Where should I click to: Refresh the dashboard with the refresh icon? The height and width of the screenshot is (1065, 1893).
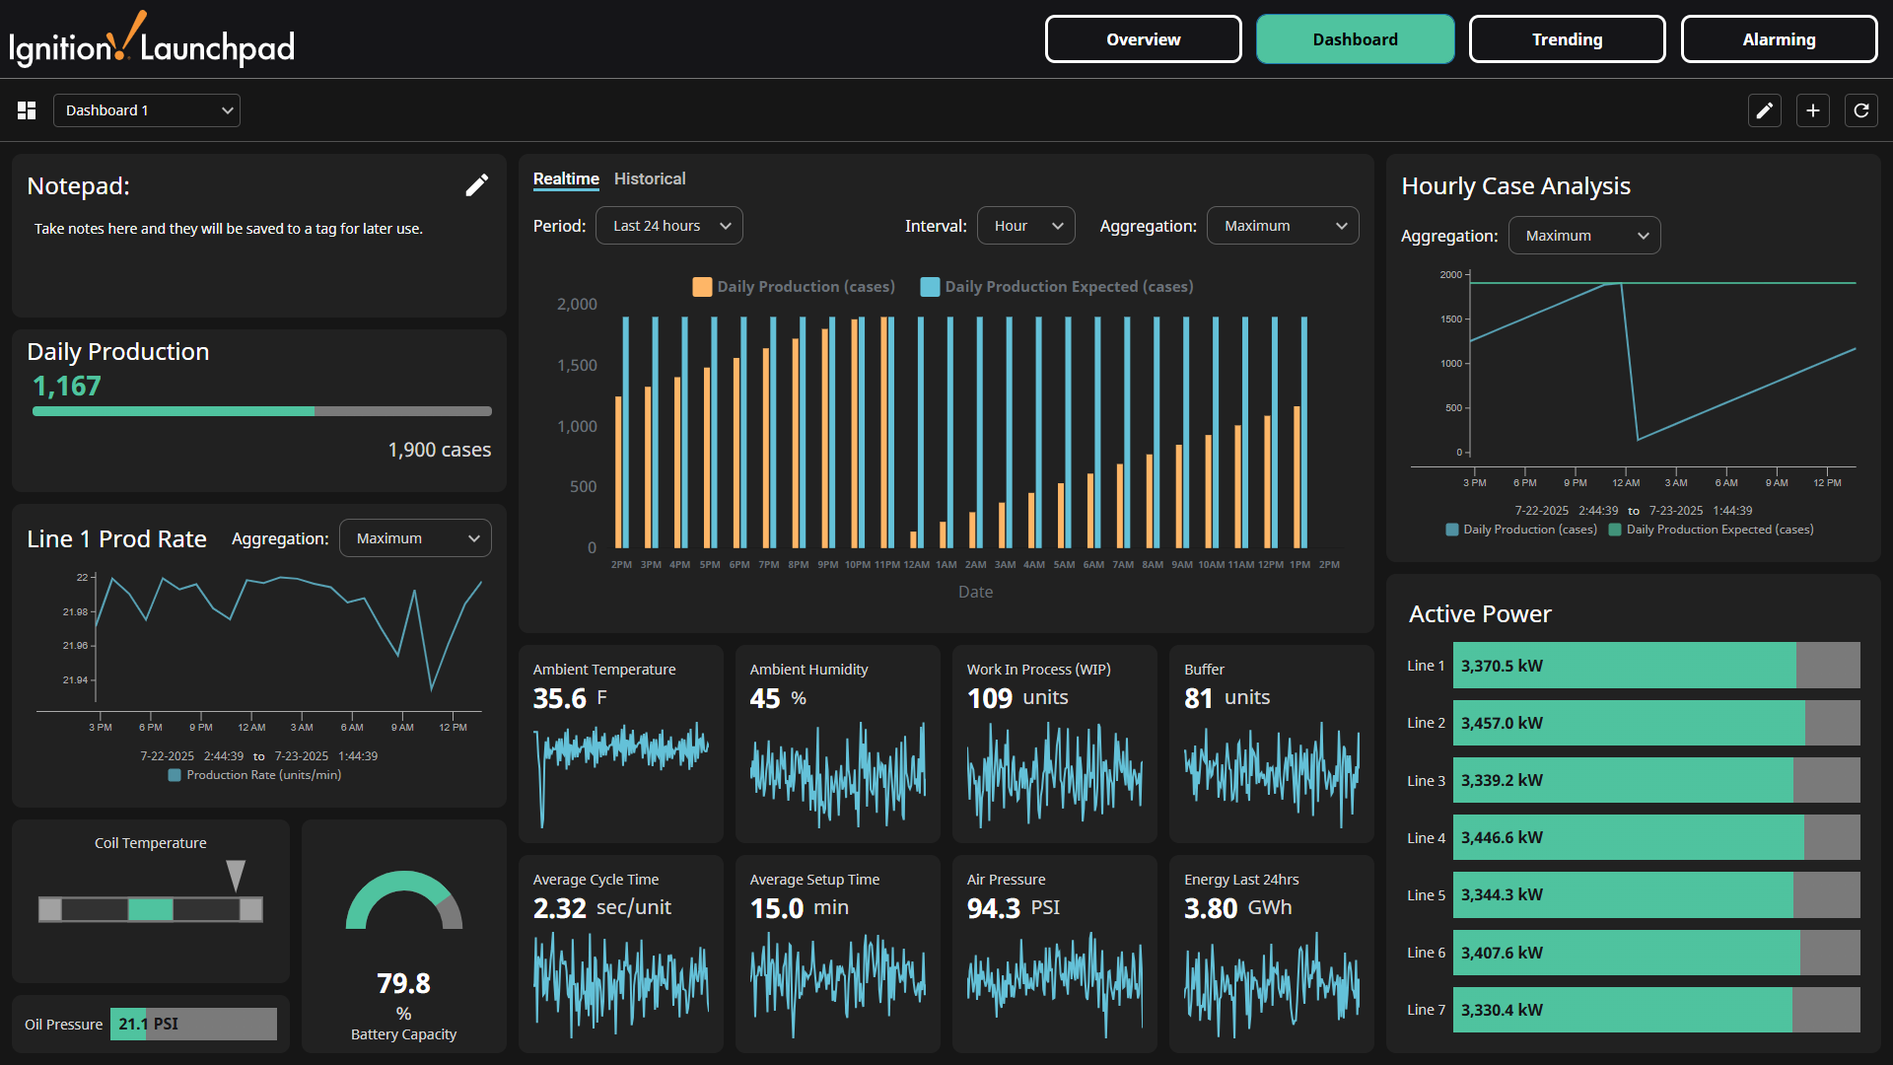coord(1860,110)
